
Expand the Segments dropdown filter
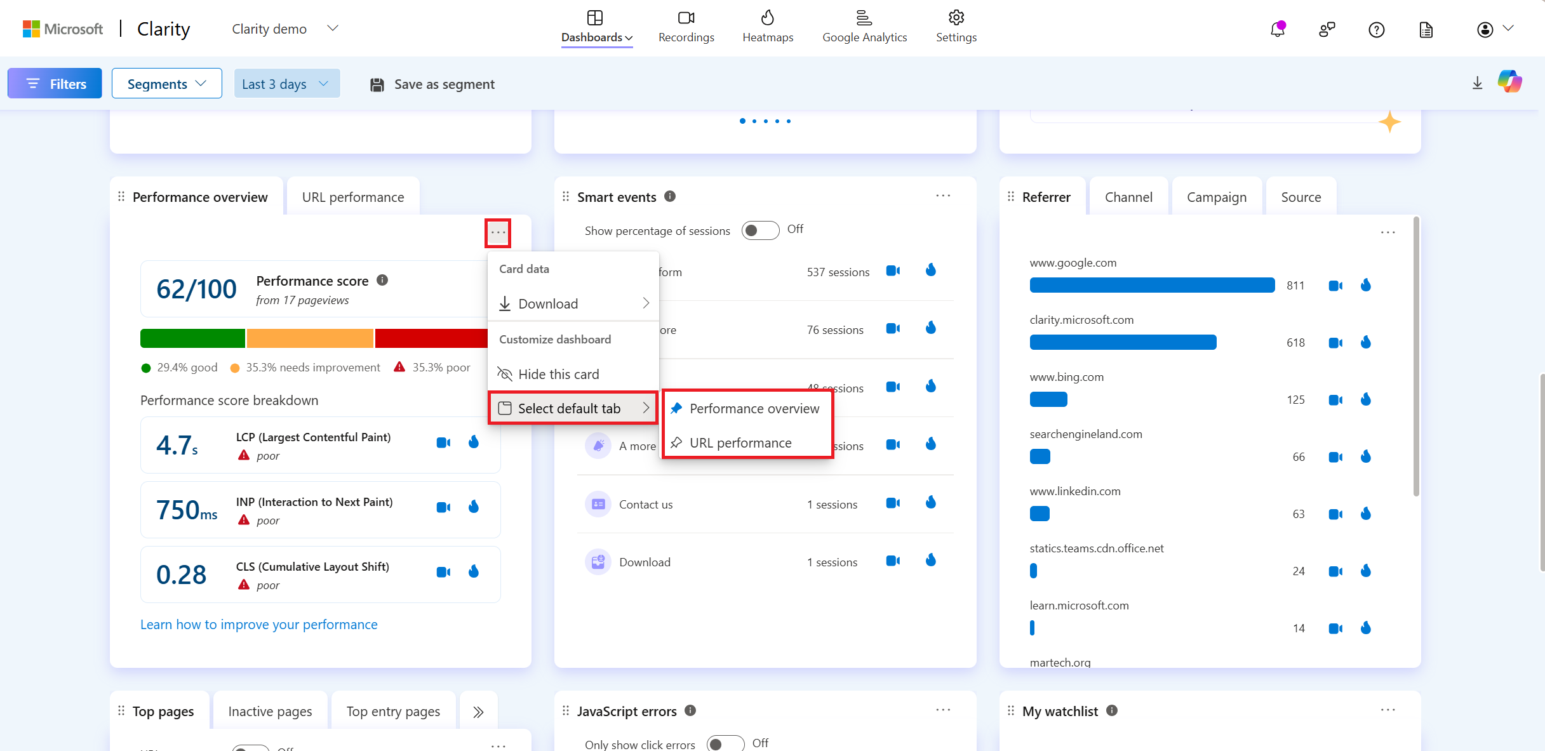point(166,84)
